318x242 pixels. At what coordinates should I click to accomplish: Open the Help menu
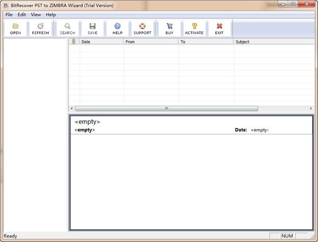[51, 15]
